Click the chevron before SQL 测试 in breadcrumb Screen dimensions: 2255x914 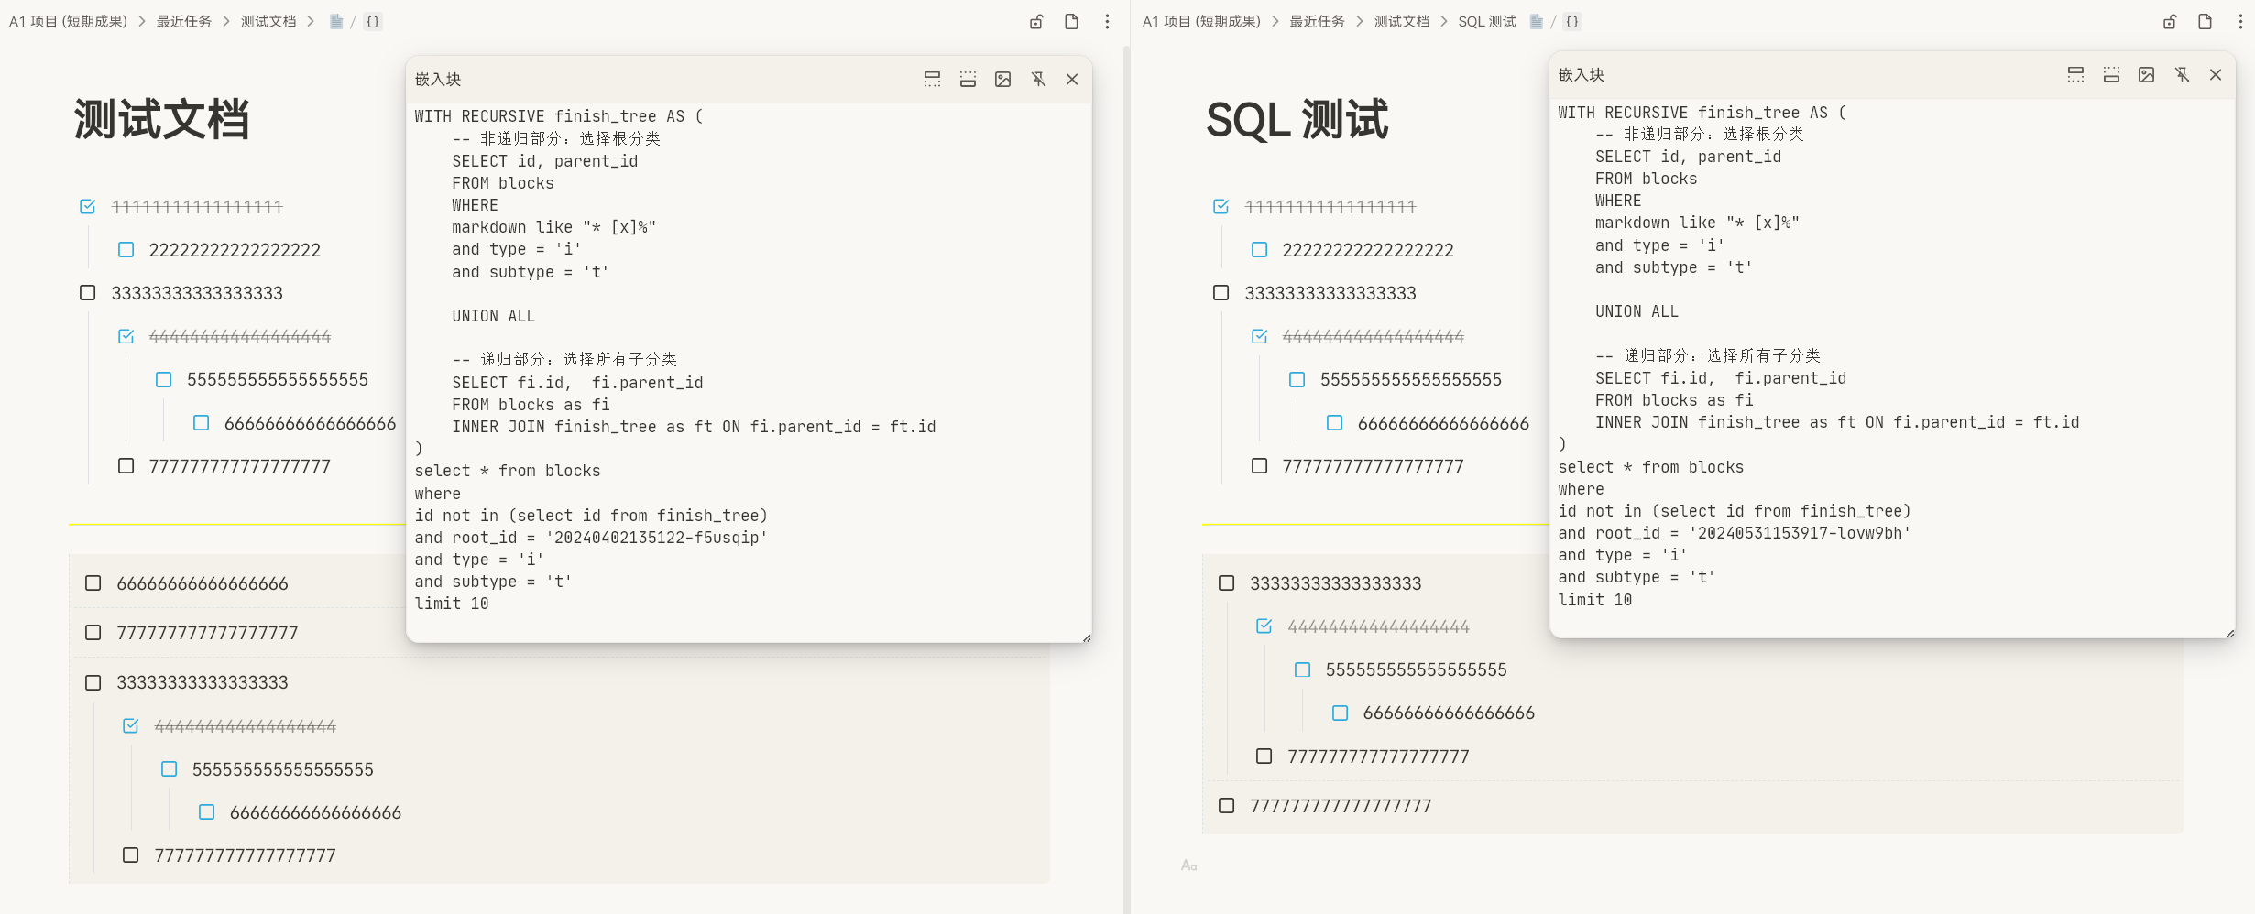pyautogui.click(x=1444, y=22)
